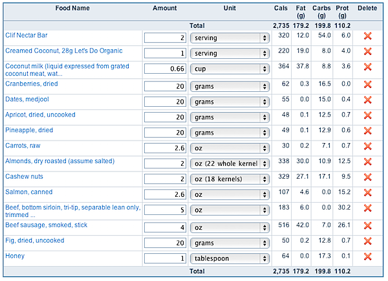This screenshot has width=388, height=281.
Task: Edit the amount field for Almonds row
Action: [165, 164]
